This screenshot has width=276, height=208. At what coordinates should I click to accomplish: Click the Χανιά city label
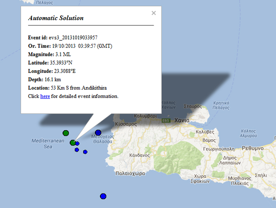click(x=182, y=120)
